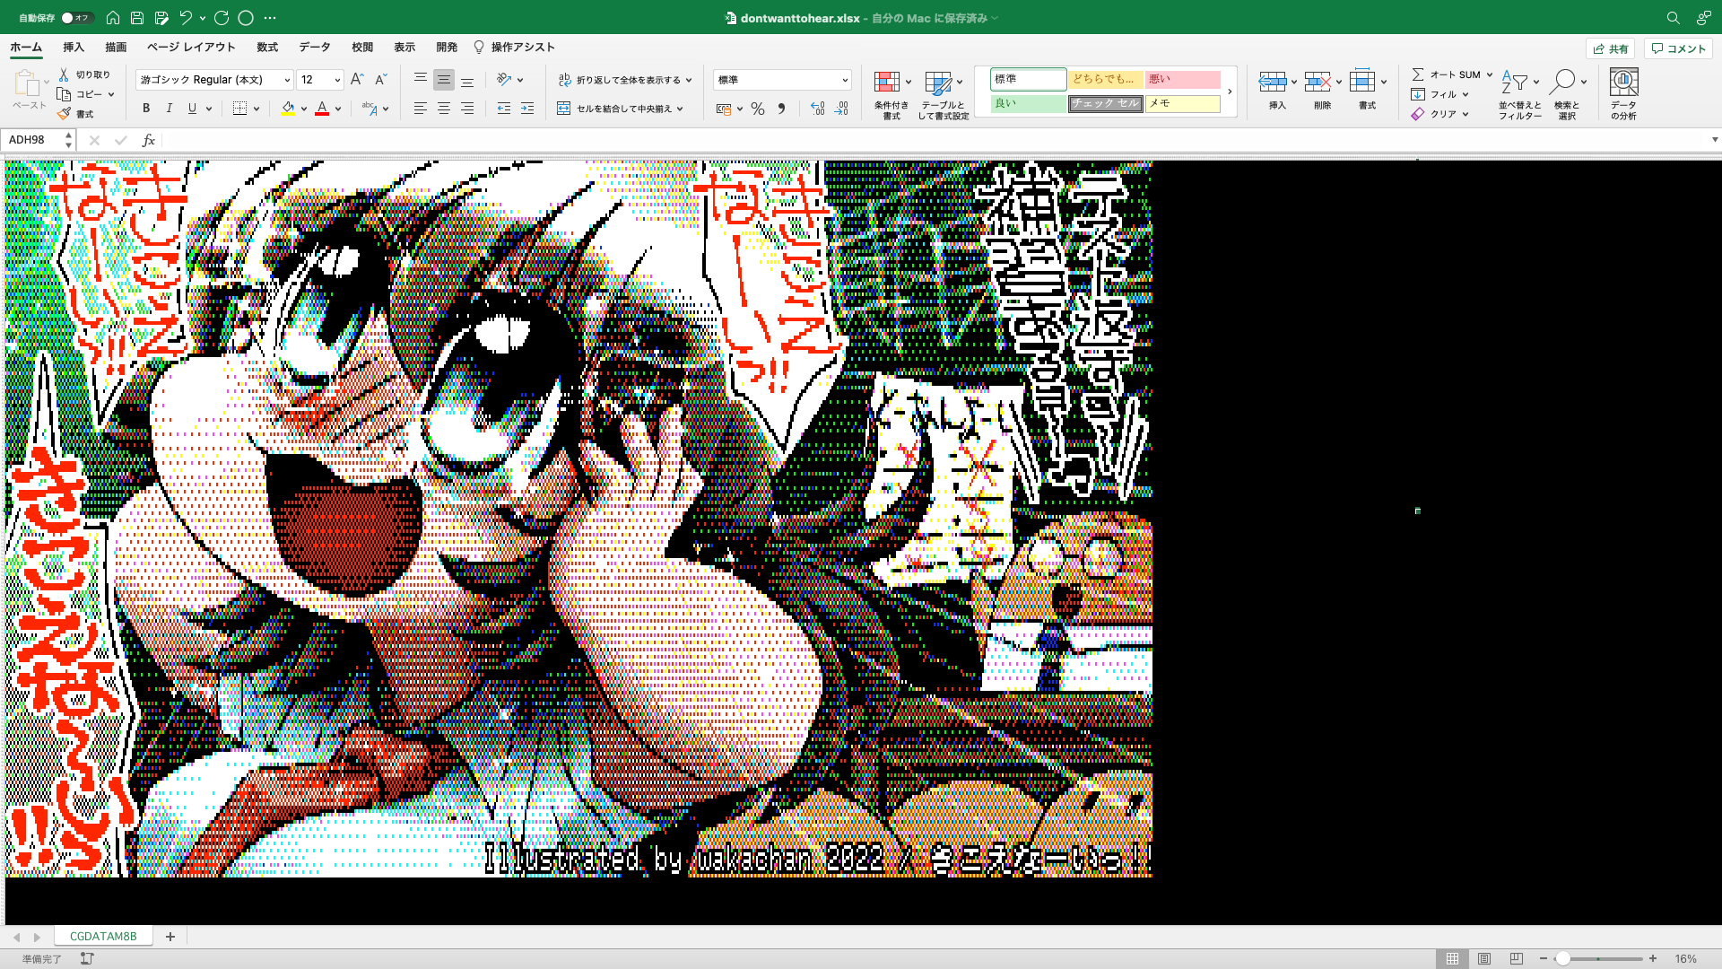Image resolution: width=1722 pixels, height=969 pixels.
Task: Center text horizontally in cell
Action: point(444,109)
